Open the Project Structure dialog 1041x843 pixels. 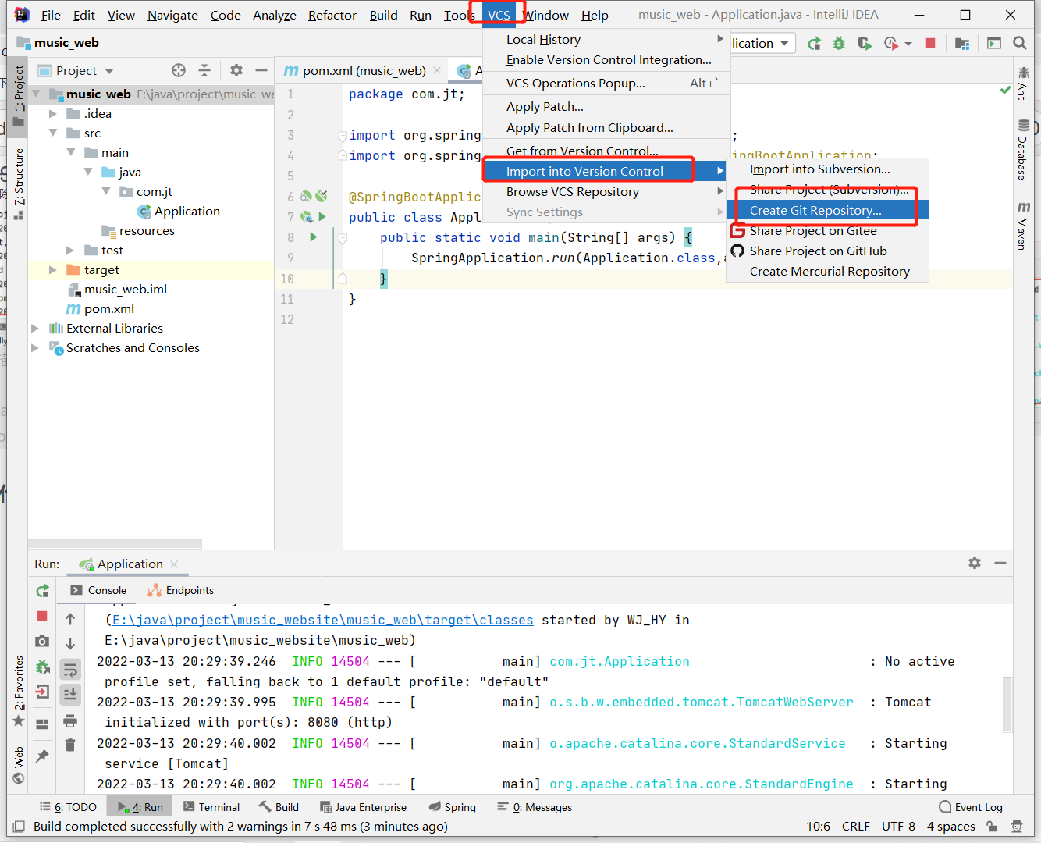coord(961,43)
